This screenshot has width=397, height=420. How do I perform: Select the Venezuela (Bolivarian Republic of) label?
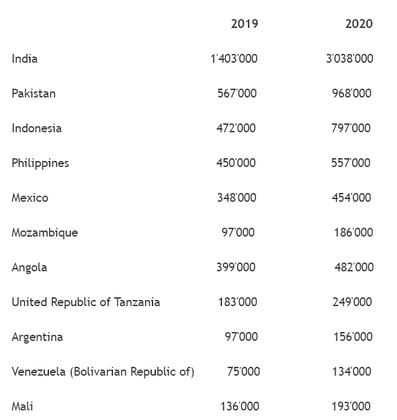(103, 372)
